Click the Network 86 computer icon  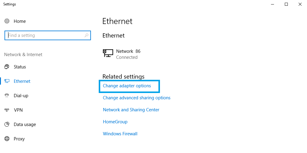[x=108, y=53]
